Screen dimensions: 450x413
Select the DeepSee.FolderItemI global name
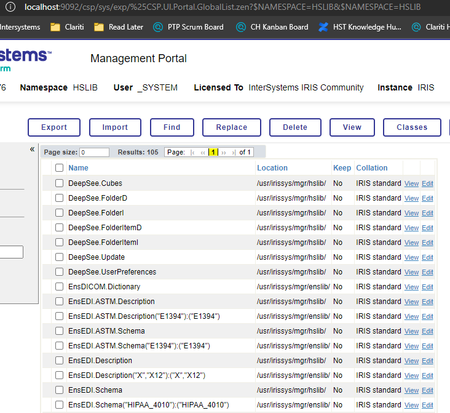tap(103, 243)
